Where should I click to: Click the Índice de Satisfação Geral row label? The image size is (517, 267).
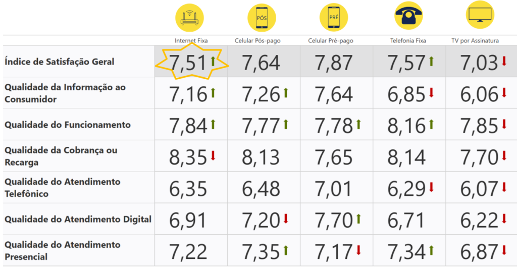pos(60,62)
